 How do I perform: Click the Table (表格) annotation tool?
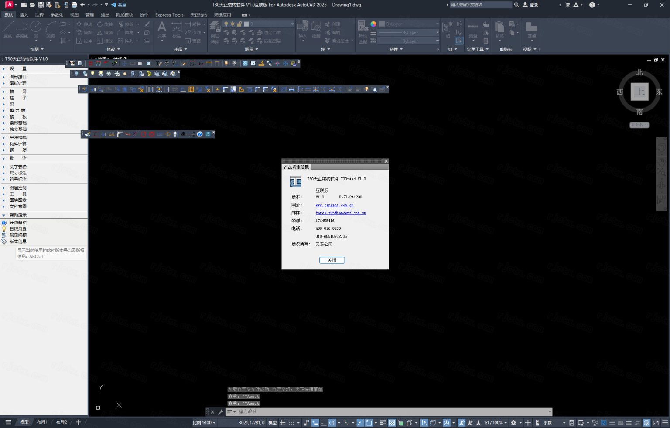[193, 41]
